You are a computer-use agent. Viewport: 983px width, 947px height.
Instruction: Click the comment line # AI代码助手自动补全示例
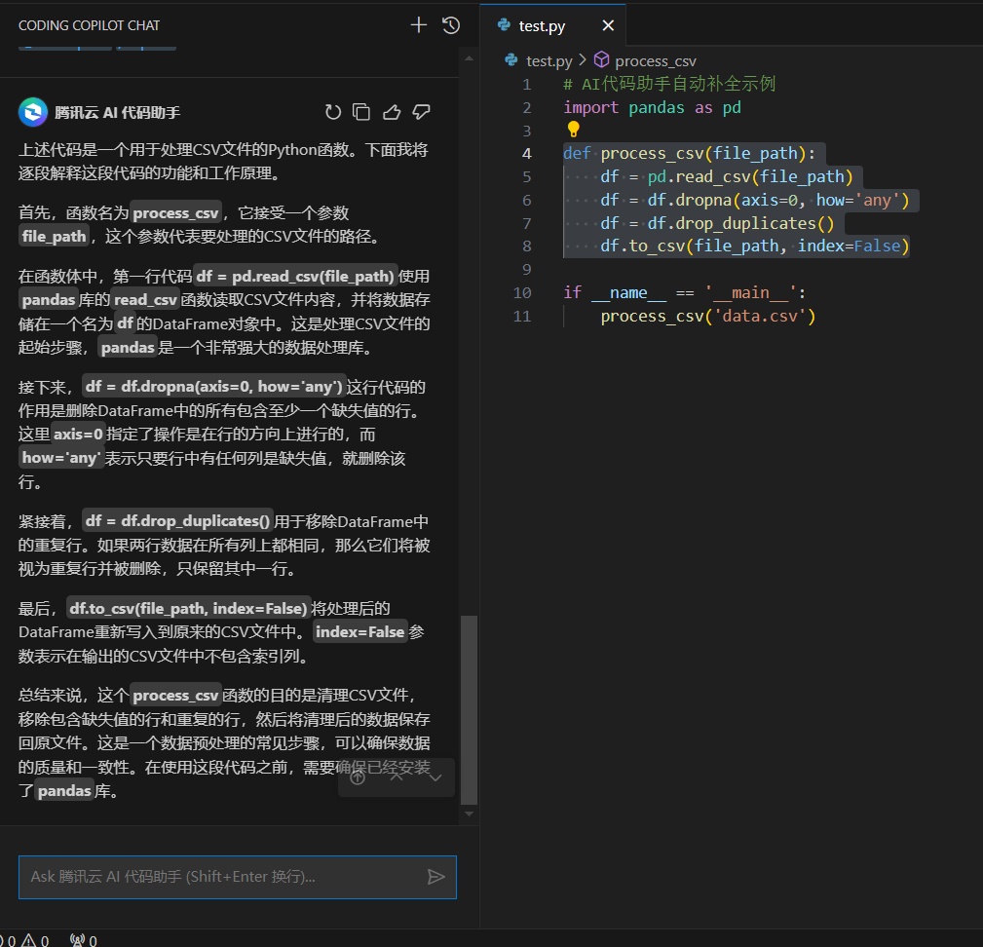coord(669,84)
